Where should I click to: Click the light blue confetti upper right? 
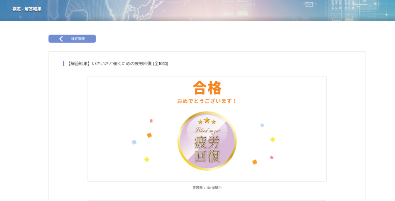click(x=262, y=125)
